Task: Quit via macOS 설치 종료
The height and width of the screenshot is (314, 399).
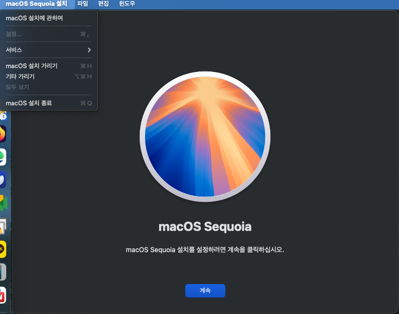Action: click(x=29, y=103)
